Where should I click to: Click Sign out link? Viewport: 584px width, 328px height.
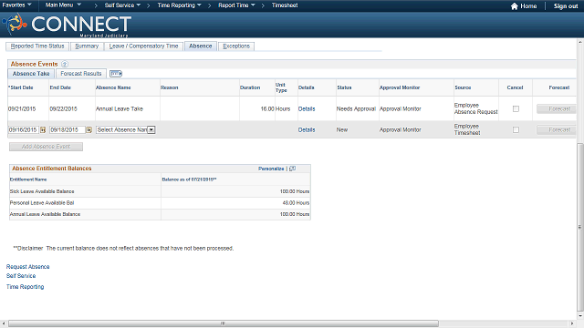(x=566, y=6)
